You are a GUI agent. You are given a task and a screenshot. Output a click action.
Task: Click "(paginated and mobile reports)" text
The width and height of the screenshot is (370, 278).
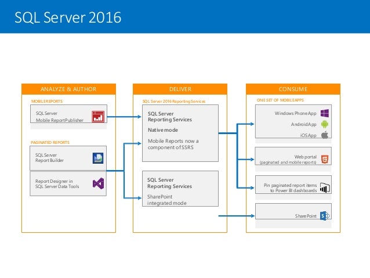click(x=288, y=163)
